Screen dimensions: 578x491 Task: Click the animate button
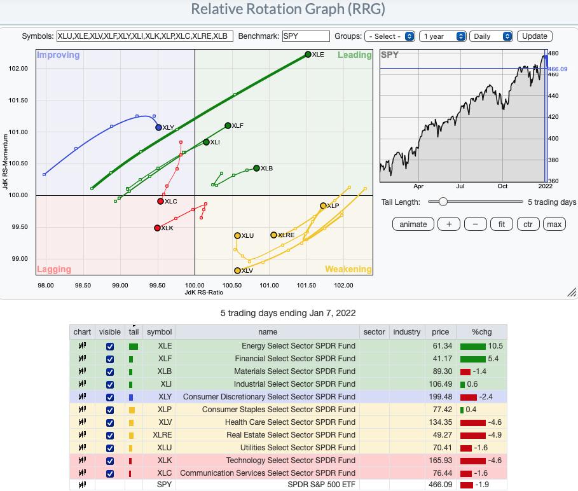click(413, 224)
